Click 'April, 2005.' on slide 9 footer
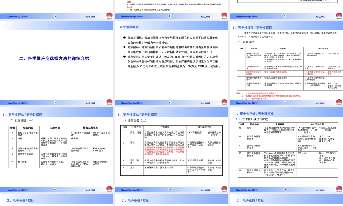The height and width of the screenshot is (206, 343). (x=205, y=103)
